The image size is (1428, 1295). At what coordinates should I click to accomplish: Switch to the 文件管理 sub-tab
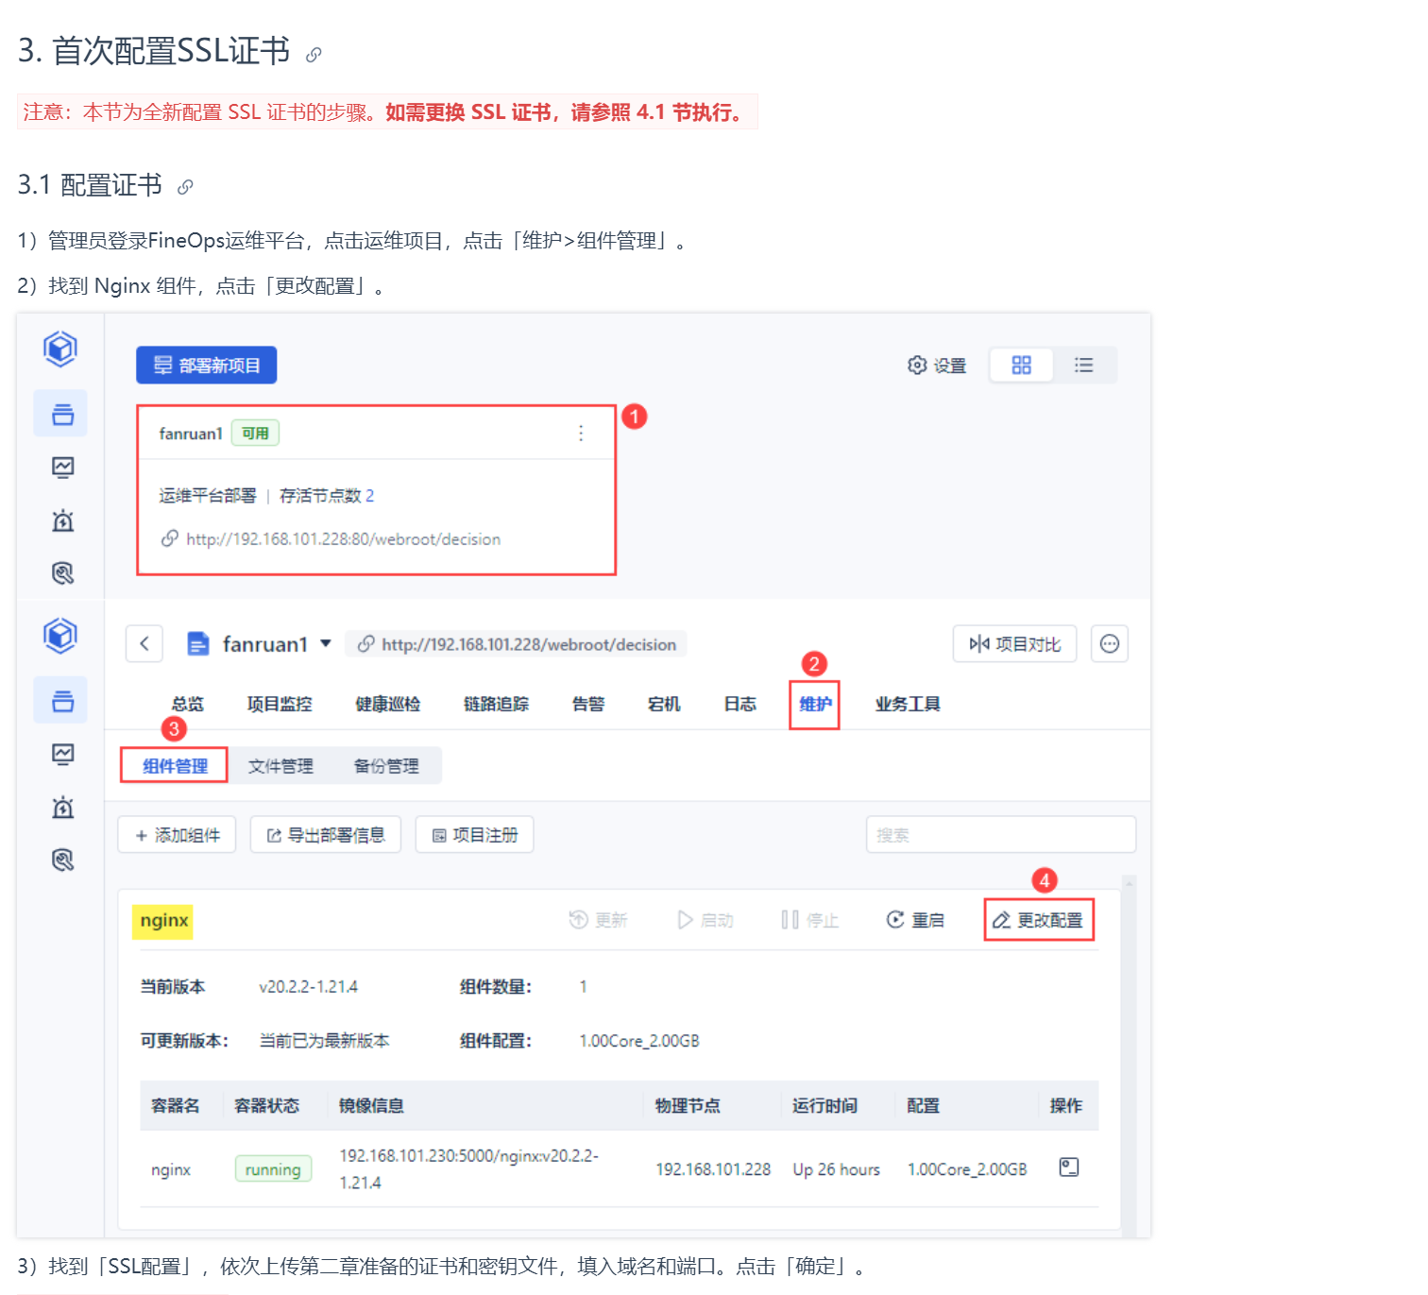pyautogui.click(x=280, y=766)
